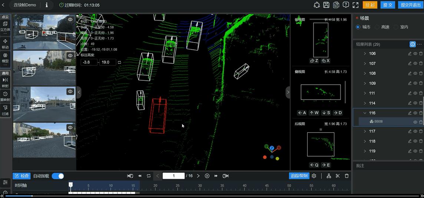424x198 pixels.
Task: Click the 提交 submit button
Action: point(388,5)
